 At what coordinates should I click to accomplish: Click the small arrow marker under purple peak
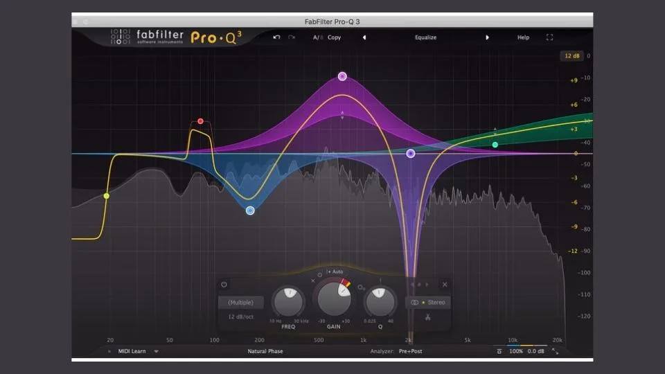click(x=342, y=115)
